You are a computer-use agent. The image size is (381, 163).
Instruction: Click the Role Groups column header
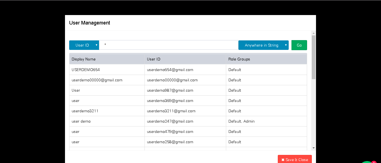pyautogui.click(x=267, y=59)
